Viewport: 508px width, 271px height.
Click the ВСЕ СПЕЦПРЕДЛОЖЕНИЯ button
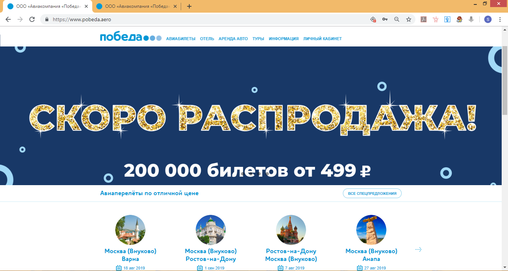pyautogui.click(x=372, y=193)
